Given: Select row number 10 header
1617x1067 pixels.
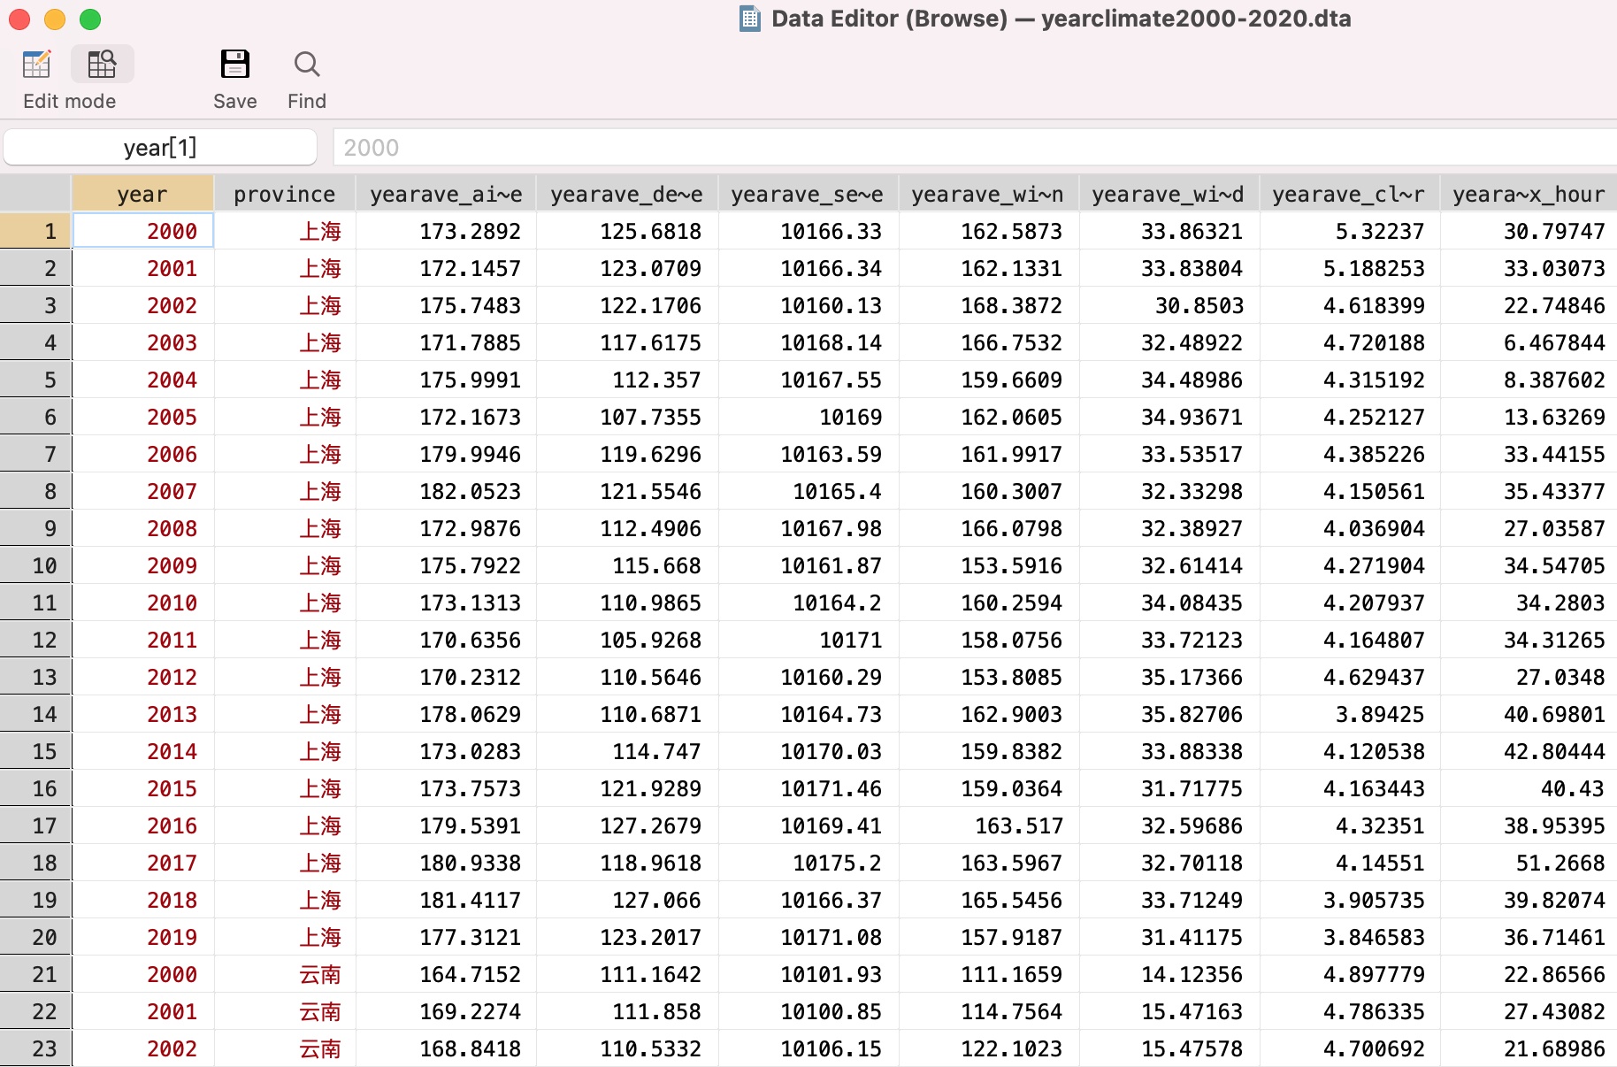Looking at the screenshot, I should (35, 565).
